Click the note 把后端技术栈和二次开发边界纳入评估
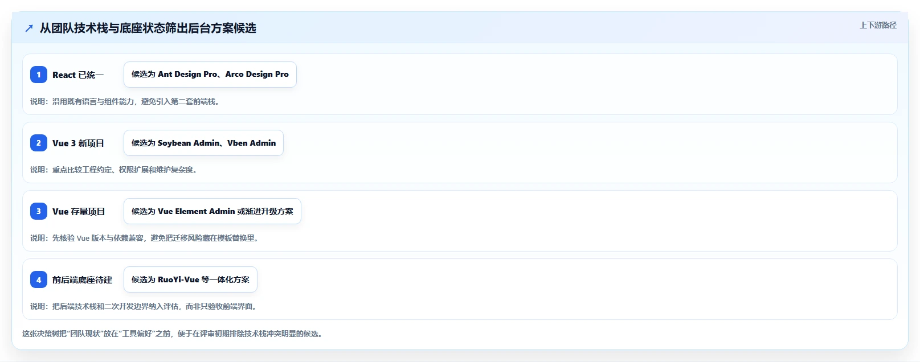The height and width of the screenshot is (362, 920). pos(144,306)
